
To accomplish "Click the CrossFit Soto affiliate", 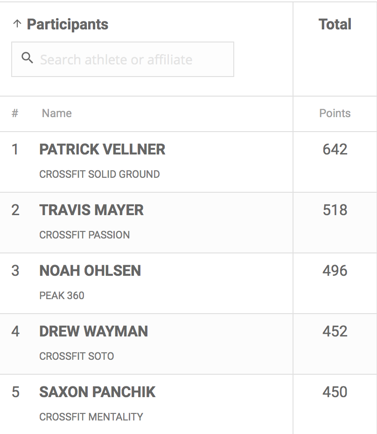I will pos(77,357).
